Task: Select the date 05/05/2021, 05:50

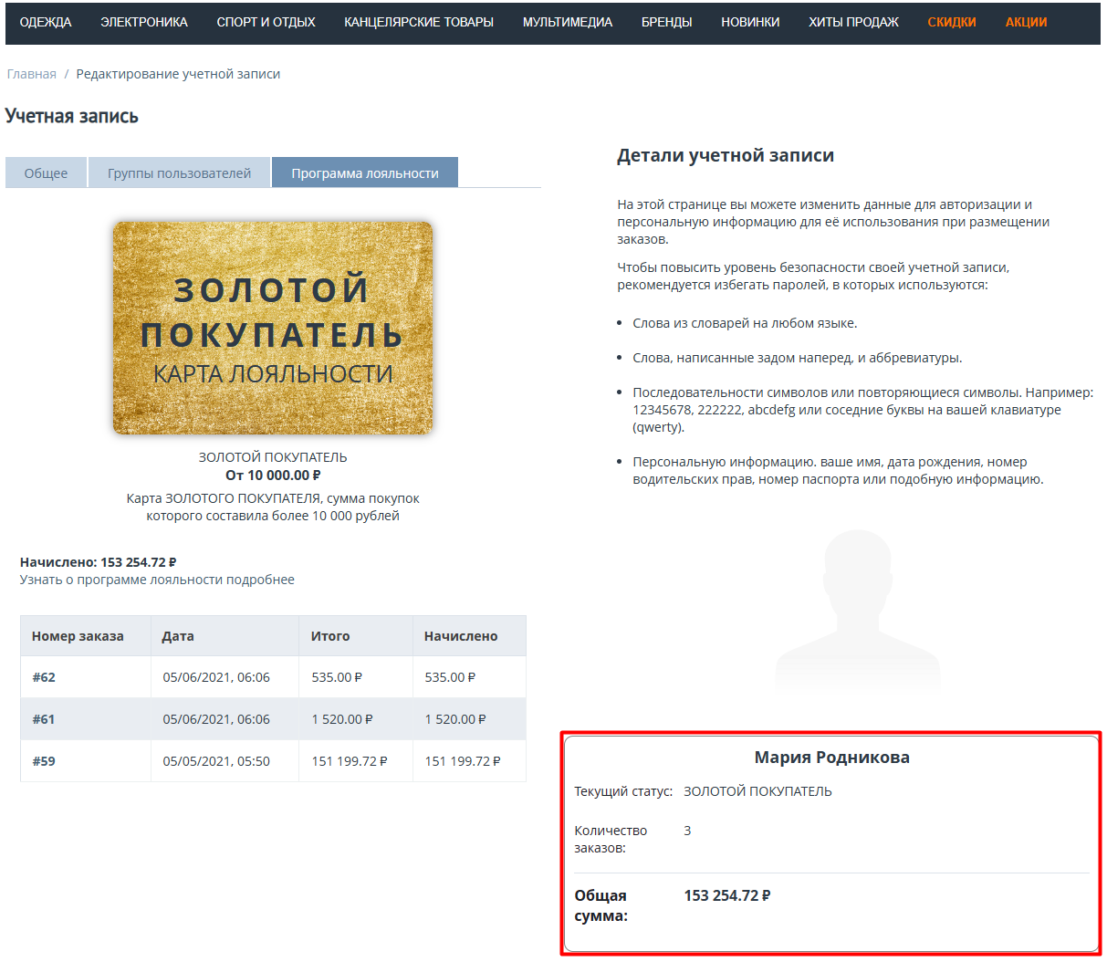Action: pyautogui.click(x=216, y=761)
